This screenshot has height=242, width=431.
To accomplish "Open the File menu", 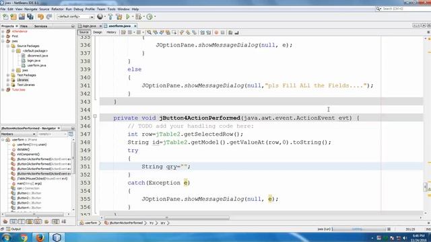I will click(x=3, y=9).
